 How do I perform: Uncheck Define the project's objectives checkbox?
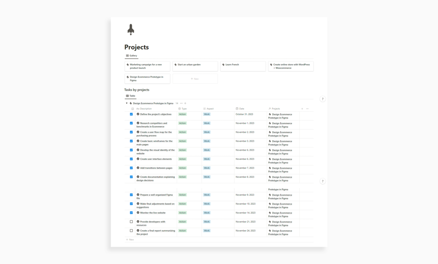131,114
